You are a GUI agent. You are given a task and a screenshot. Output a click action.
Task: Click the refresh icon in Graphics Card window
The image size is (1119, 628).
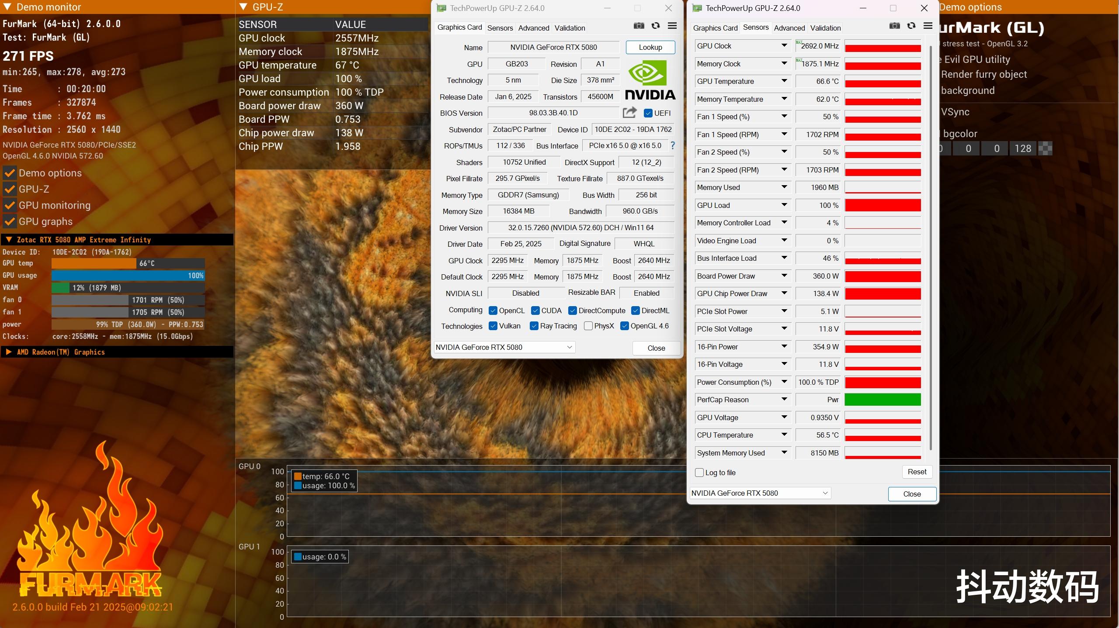[656, 26]
